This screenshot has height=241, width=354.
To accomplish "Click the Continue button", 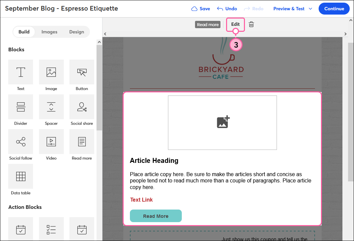I will [334, 9].
